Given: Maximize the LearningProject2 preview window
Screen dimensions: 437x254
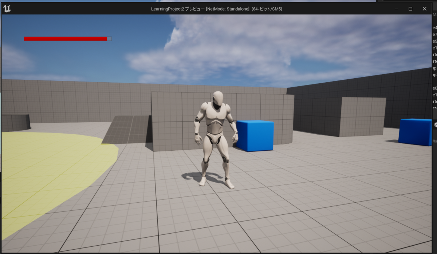Looking at the screenshot, I should tap(410, 9).
